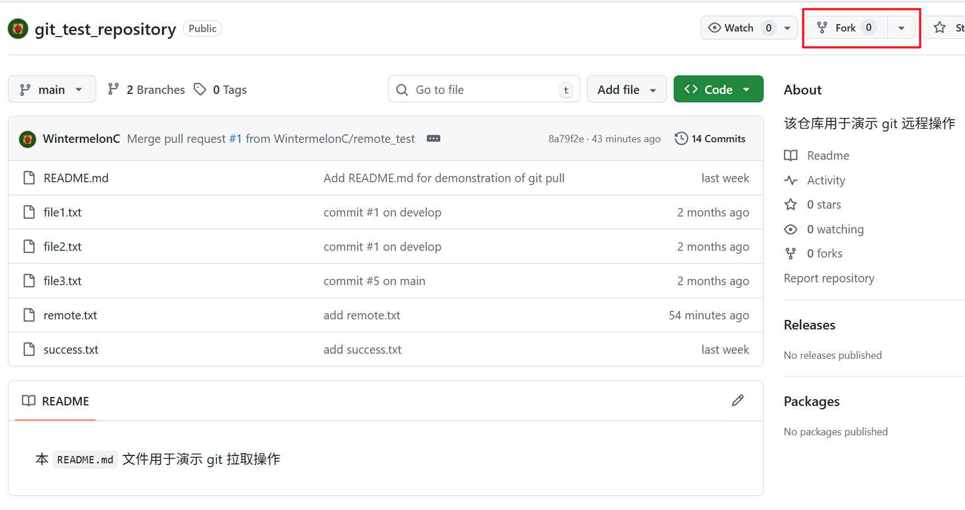This screenshot has height=510, width=965.
Task: Click the repository owner avatar beside title
Action: click(x=18, y=29)
